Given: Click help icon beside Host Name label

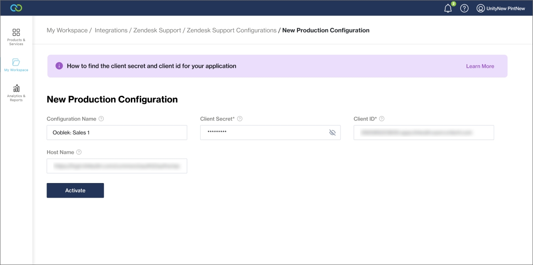Looking at the screenshot, I should (79, 152).
